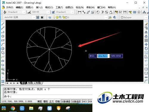Select the Hatch tool
Screen dimensions: 149x112
(3, 81)
